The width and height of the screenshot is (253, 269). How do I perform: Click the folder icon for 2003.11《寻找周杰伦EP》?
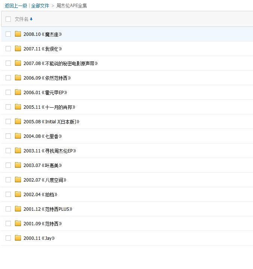coord(18,151)
